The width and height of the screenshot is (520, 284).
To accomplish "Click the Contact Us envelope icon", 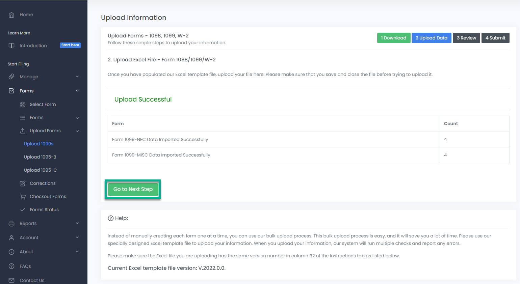I will click(x=11, y=280).
